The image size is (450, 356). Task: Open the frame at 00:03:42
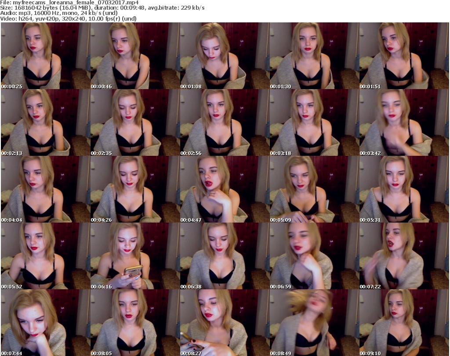click(x=404, y=122)
